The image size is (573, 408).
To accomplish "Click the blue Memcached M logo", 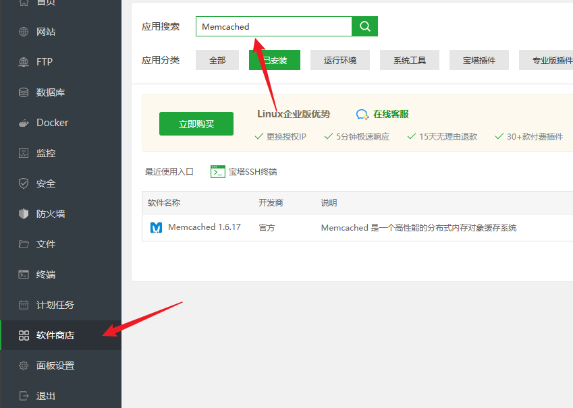I will click(x=156, y=227).
